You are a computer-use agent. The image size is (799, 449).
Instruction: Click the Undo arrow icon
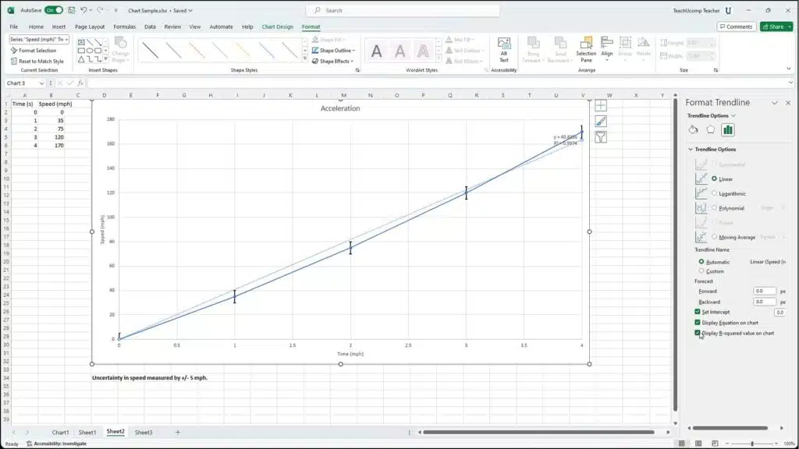(x=83, y=10)
